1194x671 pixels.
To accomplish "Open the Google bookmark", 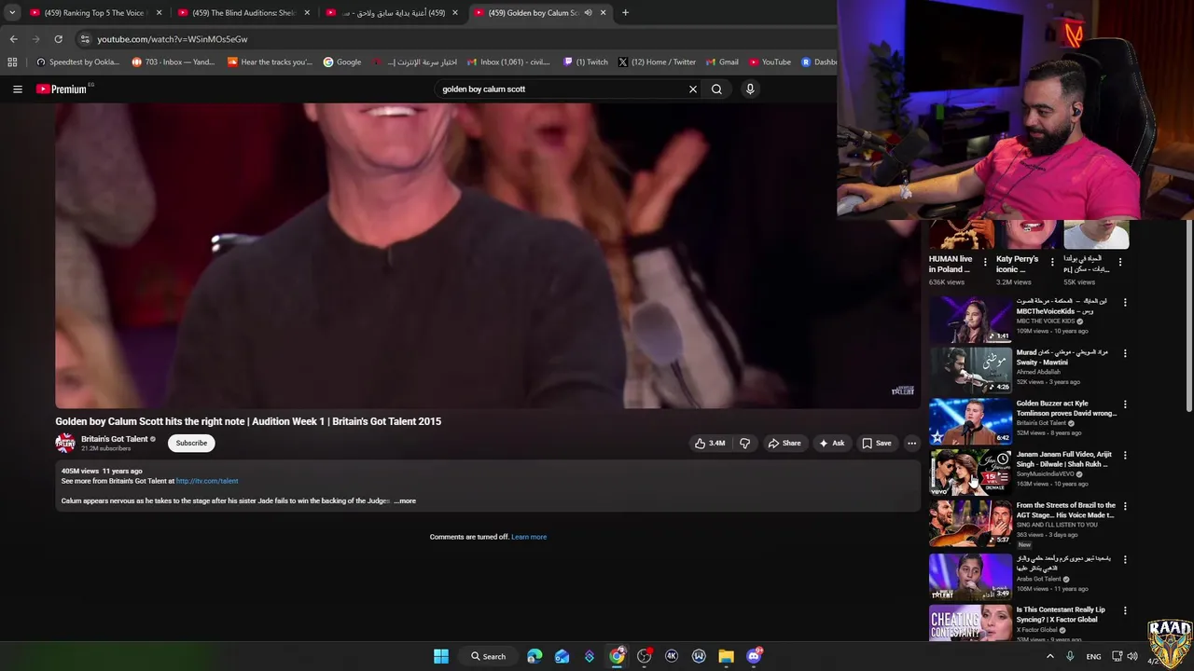I will pos(342,62).
